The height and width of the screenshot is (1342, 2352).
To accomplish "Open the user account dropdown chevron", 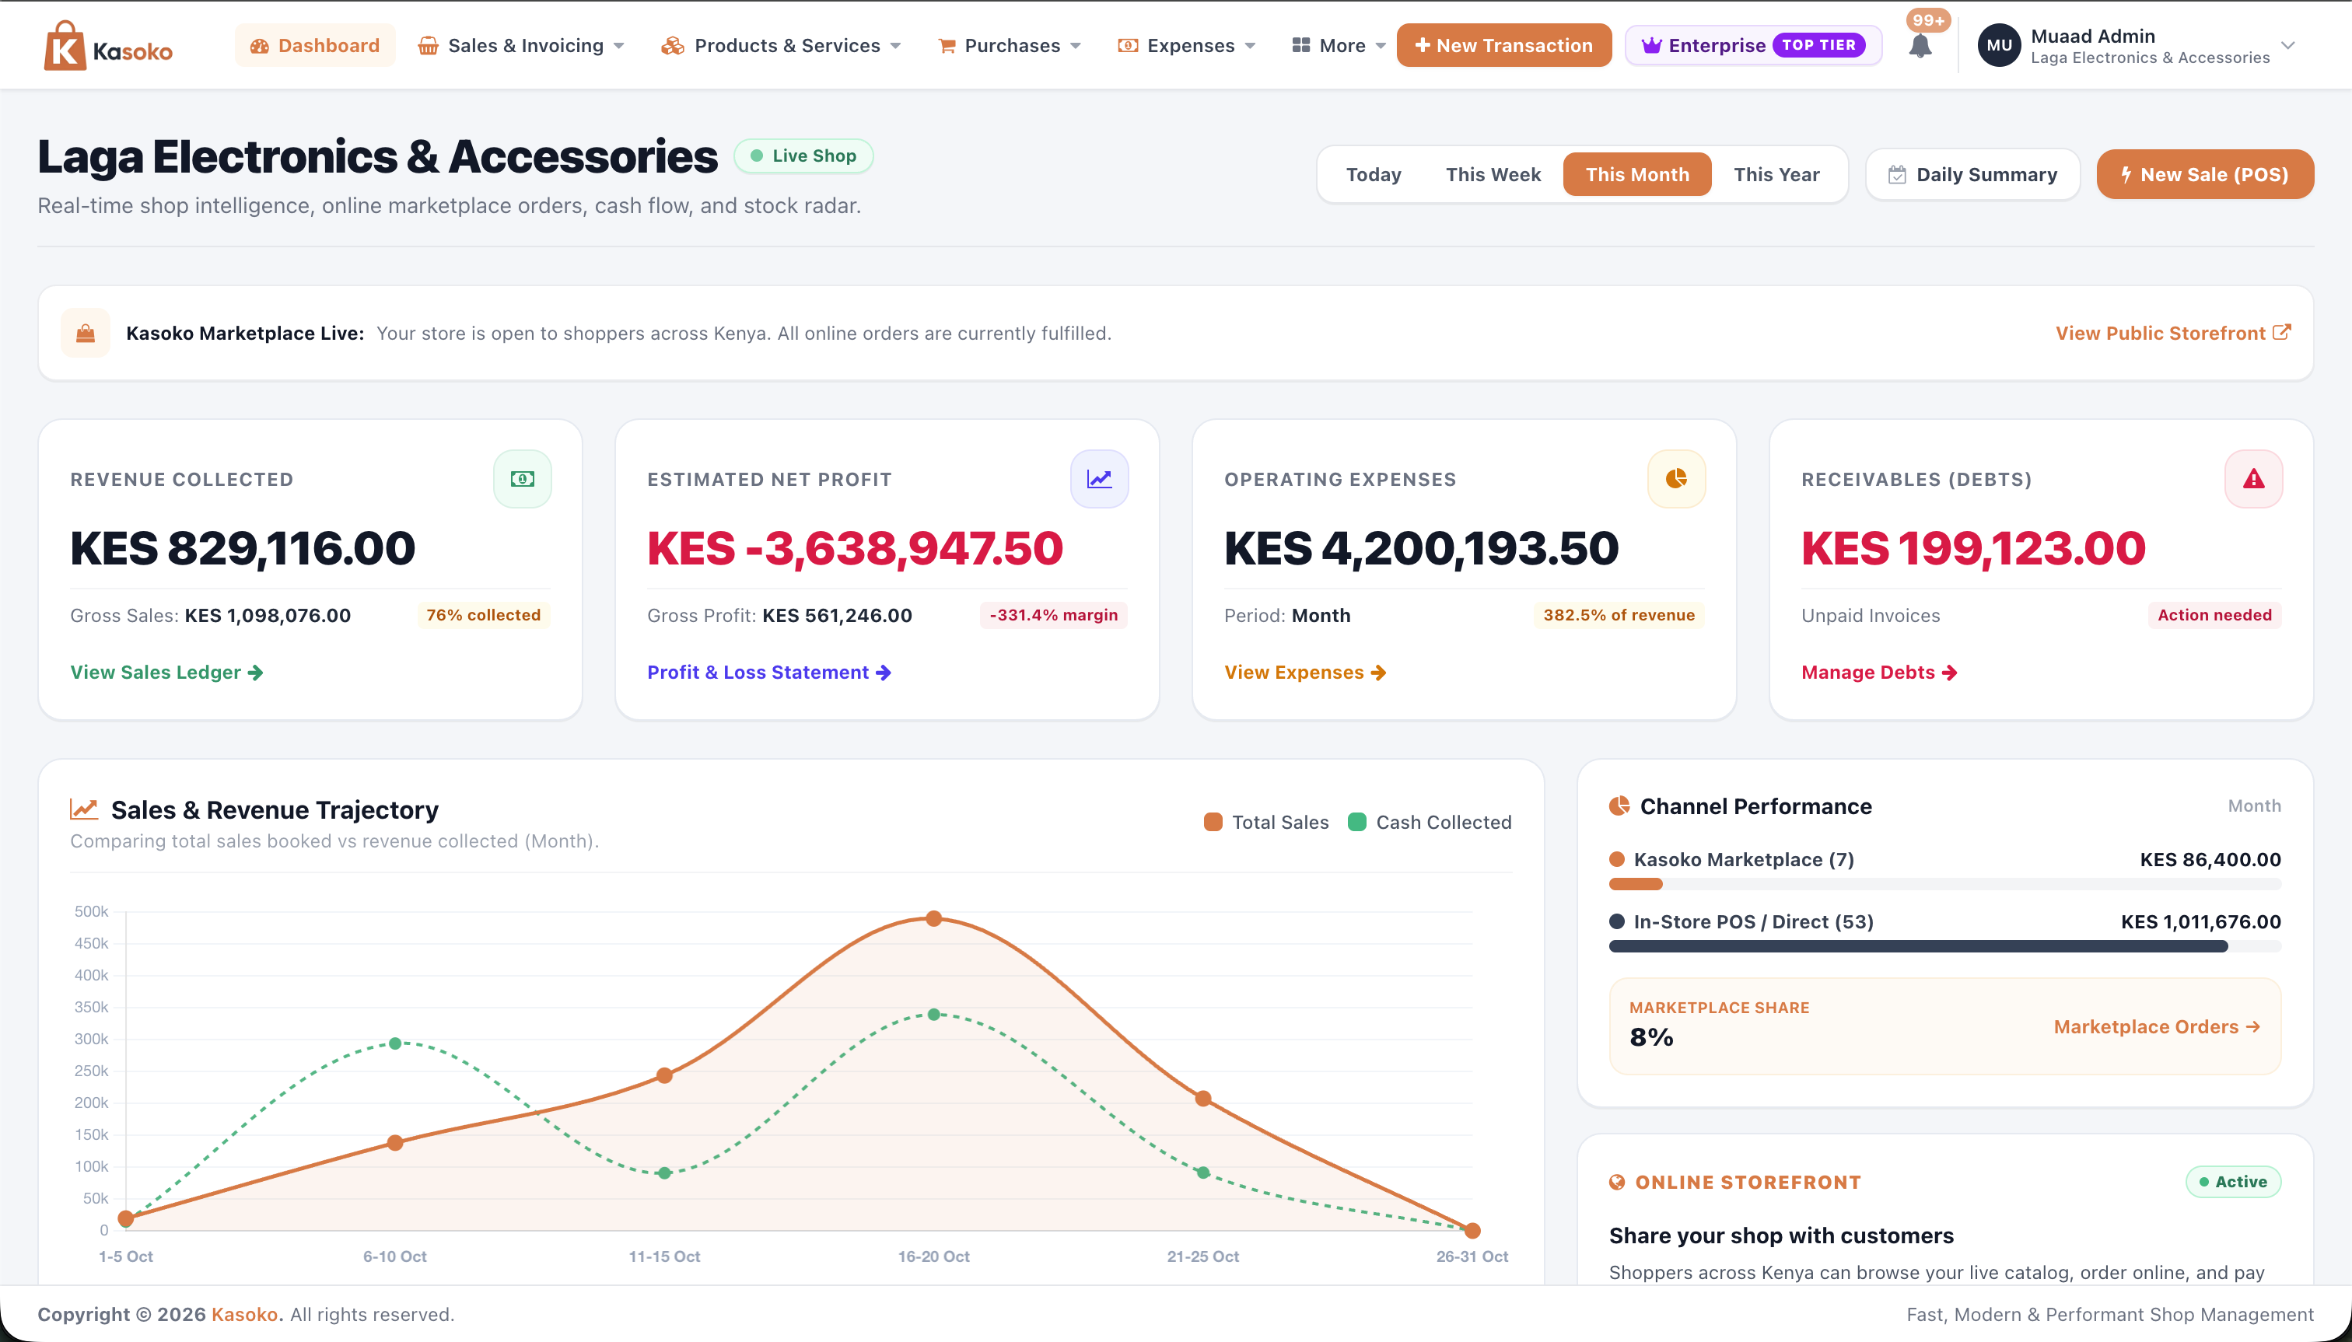I will pos(2287,45).
